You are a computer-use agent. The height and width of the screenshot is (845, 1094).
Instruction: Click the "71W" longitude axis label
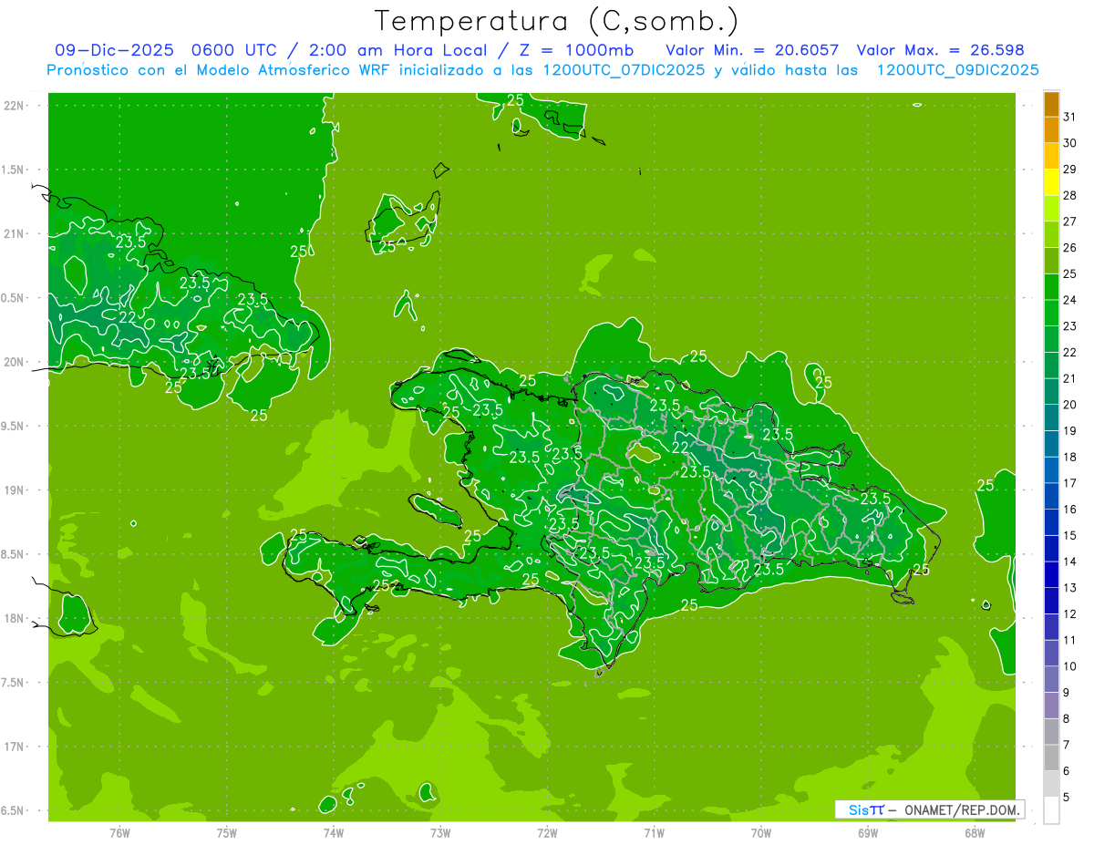pos(654,832)
